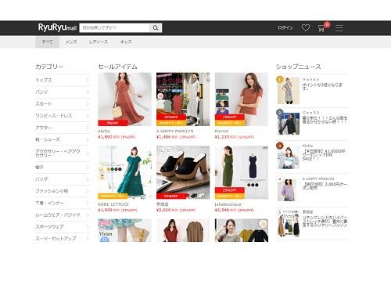Open the Vivian floral product image
Image resolution: width=391 pixels, height=292 pixels.
click(x=124, y=230)
